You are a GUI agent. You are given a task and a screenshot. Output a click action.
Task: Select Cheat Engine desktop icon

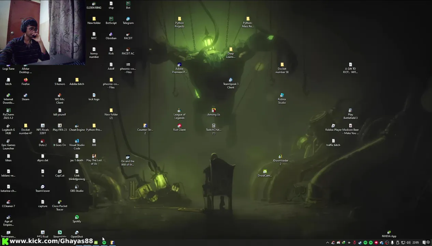77,127
